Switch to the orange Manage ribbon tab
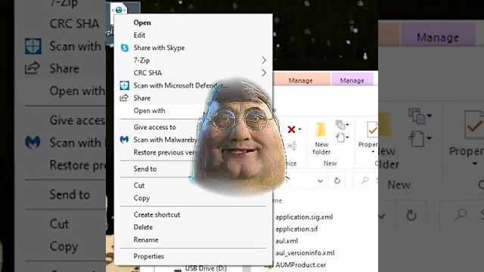484x272 pixels. [301, 80]
